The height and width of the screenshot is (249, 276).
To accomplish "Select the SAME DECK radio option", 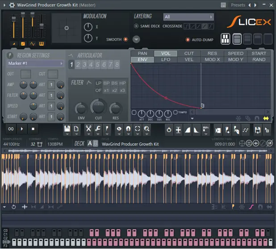I will click(x=136, y=26).
